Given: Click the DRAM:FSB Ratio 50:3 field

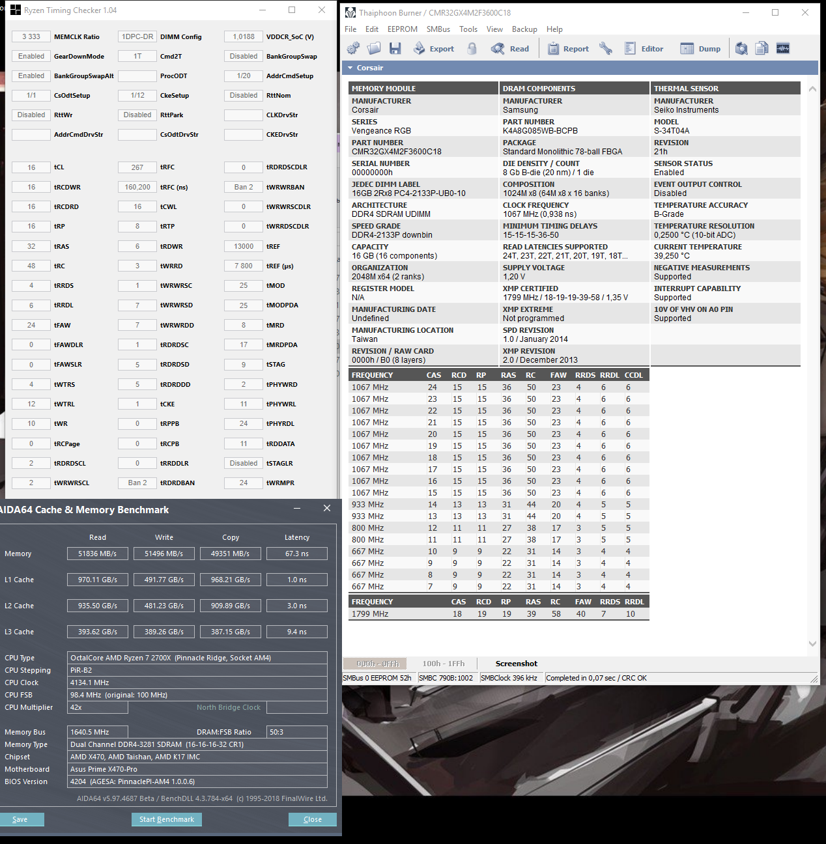Looking at the screenshot, I should [x=297, y=732].
